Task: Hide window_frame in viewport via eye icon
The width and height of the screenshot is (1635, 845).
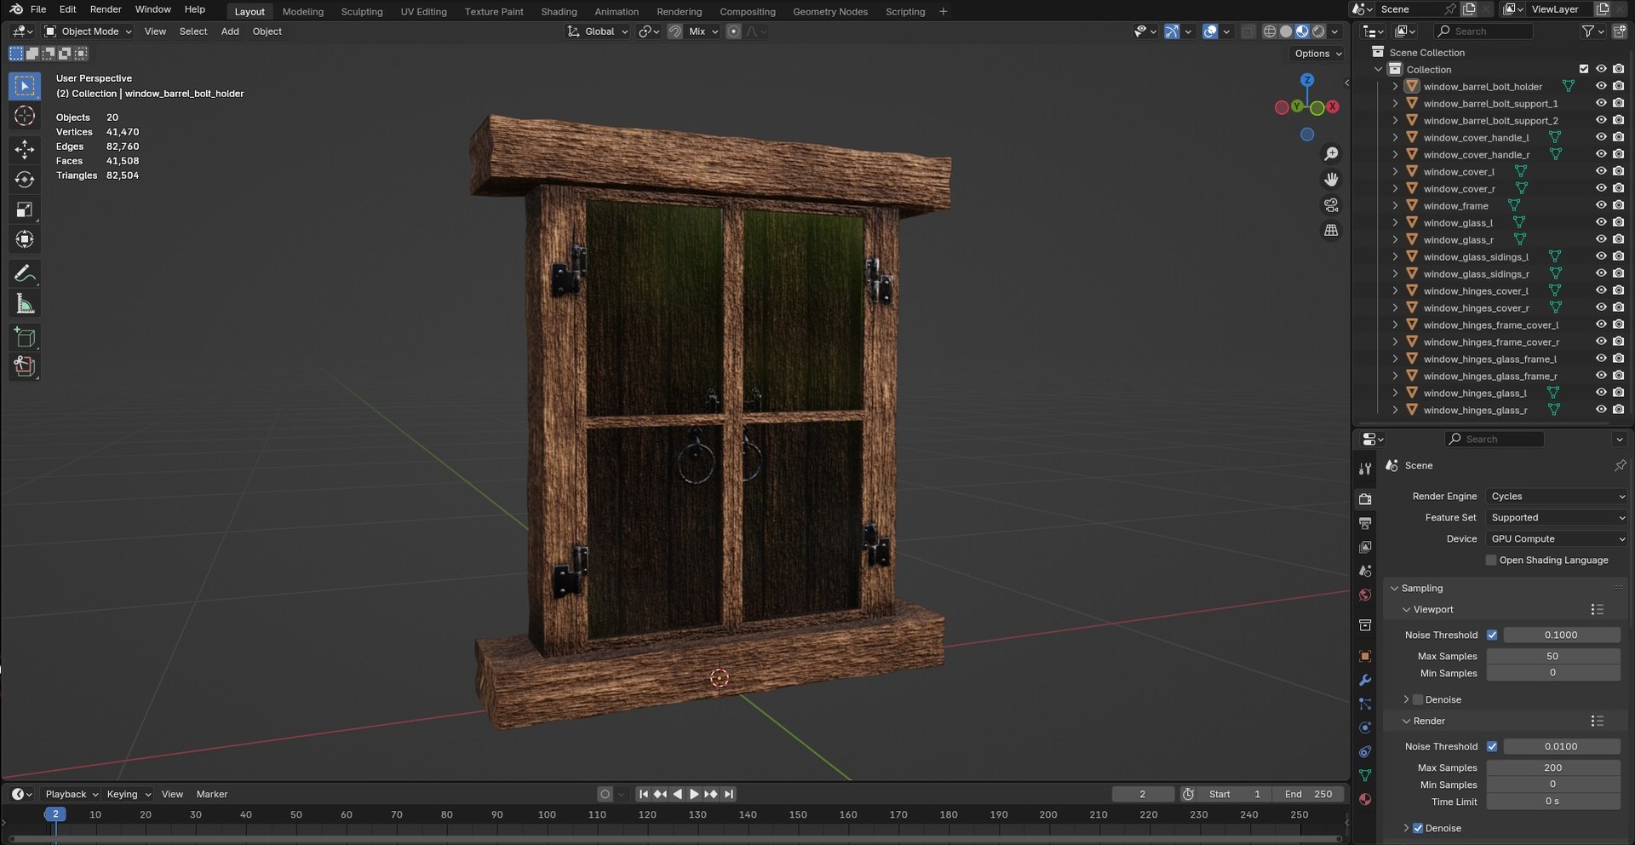Action: point(1601,205)
